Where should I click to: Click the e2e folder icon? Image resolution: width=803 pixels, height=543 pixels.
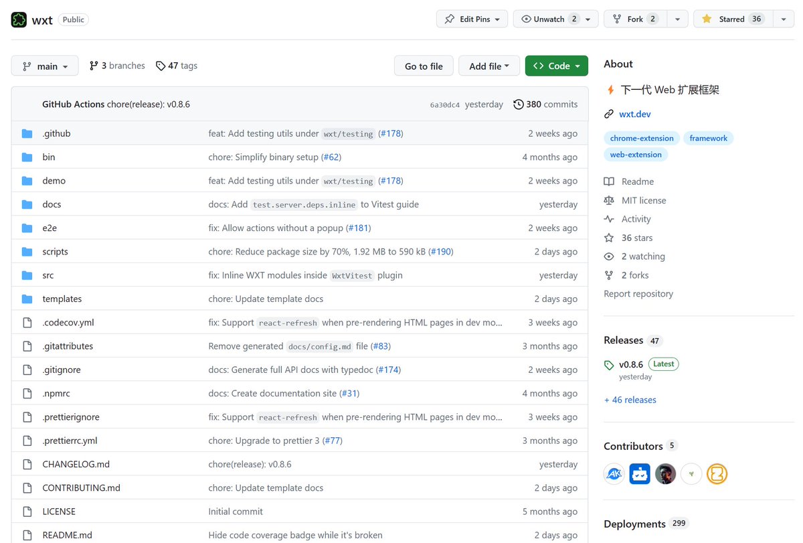[x=27, y=228]
